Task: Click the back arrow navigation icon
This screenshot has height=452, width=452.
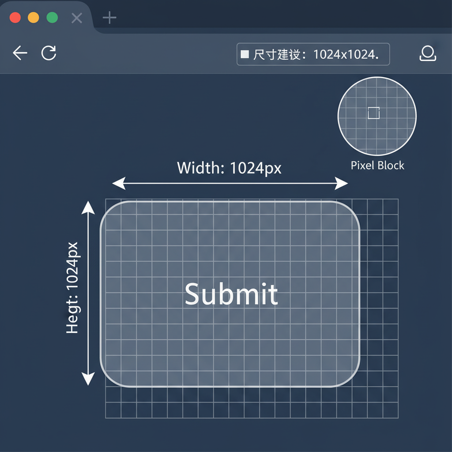Action: click(20, 53)
